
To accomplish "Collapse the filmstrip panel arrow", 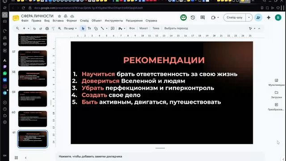I will coord(26,158).
